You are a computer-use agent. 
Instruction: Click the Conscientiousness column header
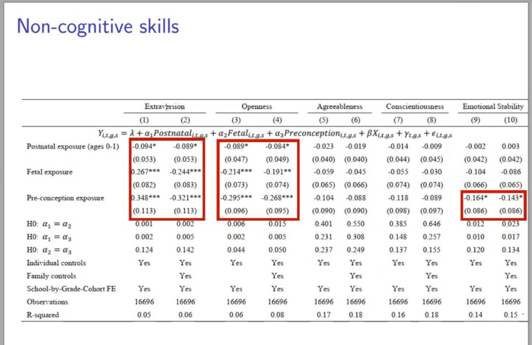click(x=415, y=106)
